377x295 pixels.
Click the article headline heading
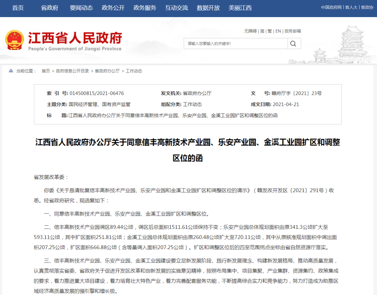[x=187, y=150]
